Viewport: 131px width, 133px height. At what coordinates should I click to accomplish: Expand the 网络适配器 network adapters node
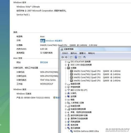tap(66, 122)
